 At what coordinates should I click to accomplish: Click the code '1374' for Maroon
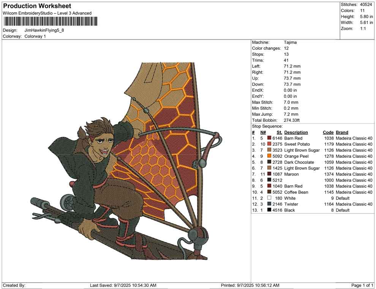(329, 174)
